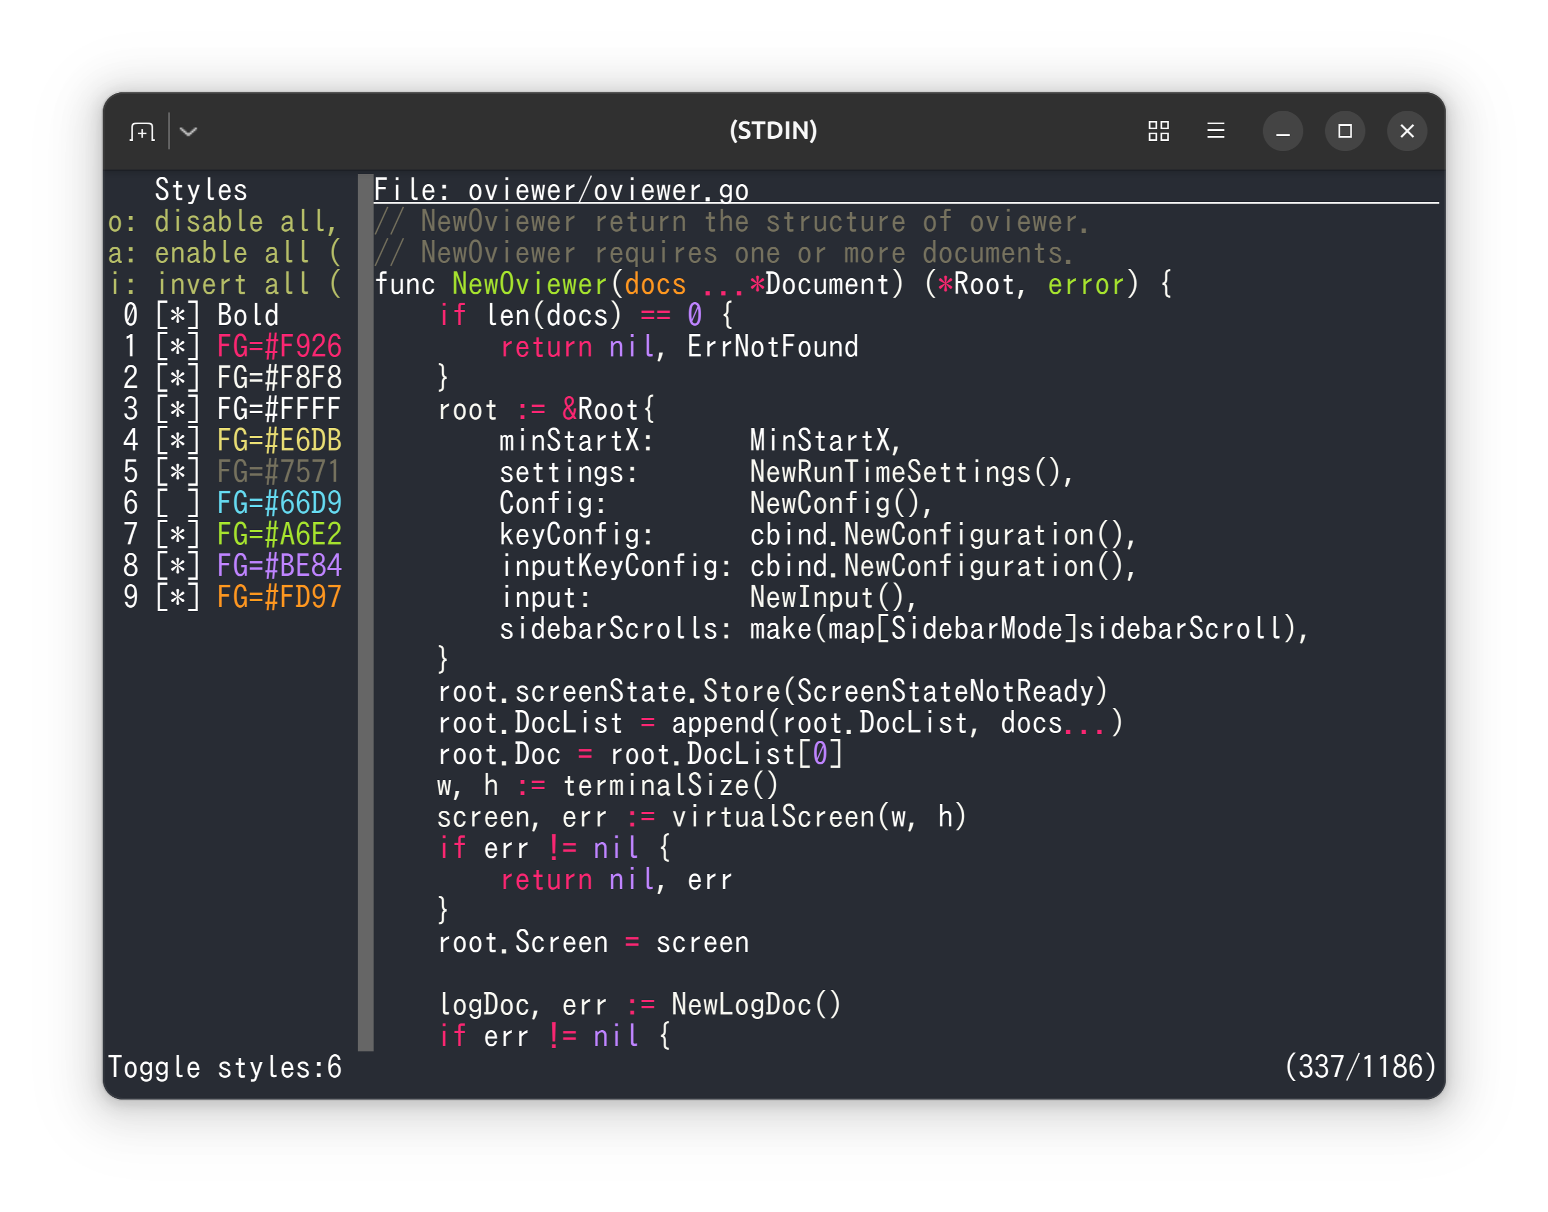Click the 'NewConfig(),' value
The width and height of the screenshot is (1548, 1212).
[x=841, y=503]
